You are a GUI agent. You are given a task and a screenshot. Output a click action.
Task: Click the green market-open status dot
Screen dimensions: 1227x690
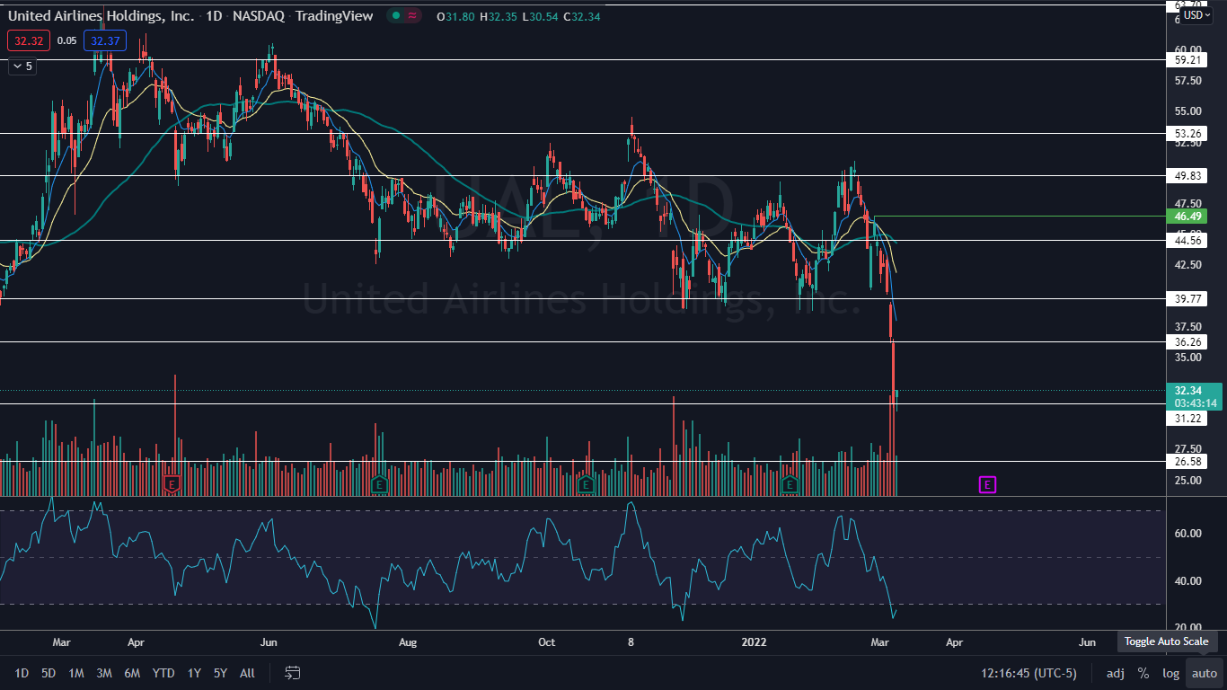(x=395, y=16)
